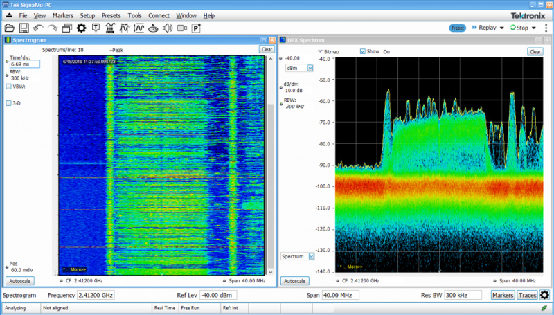554x315 pixels.
Task: Enable the VBW checkbox
Action: tap(8, 87)
